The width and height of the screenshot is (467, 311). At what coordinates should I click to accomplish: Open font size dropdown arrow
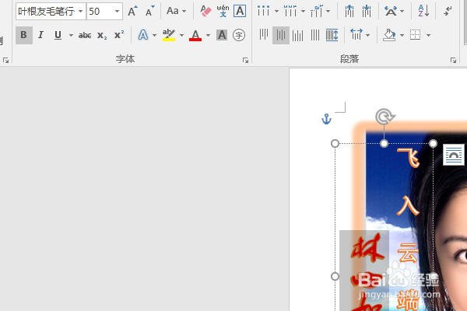tap(117, 12)
